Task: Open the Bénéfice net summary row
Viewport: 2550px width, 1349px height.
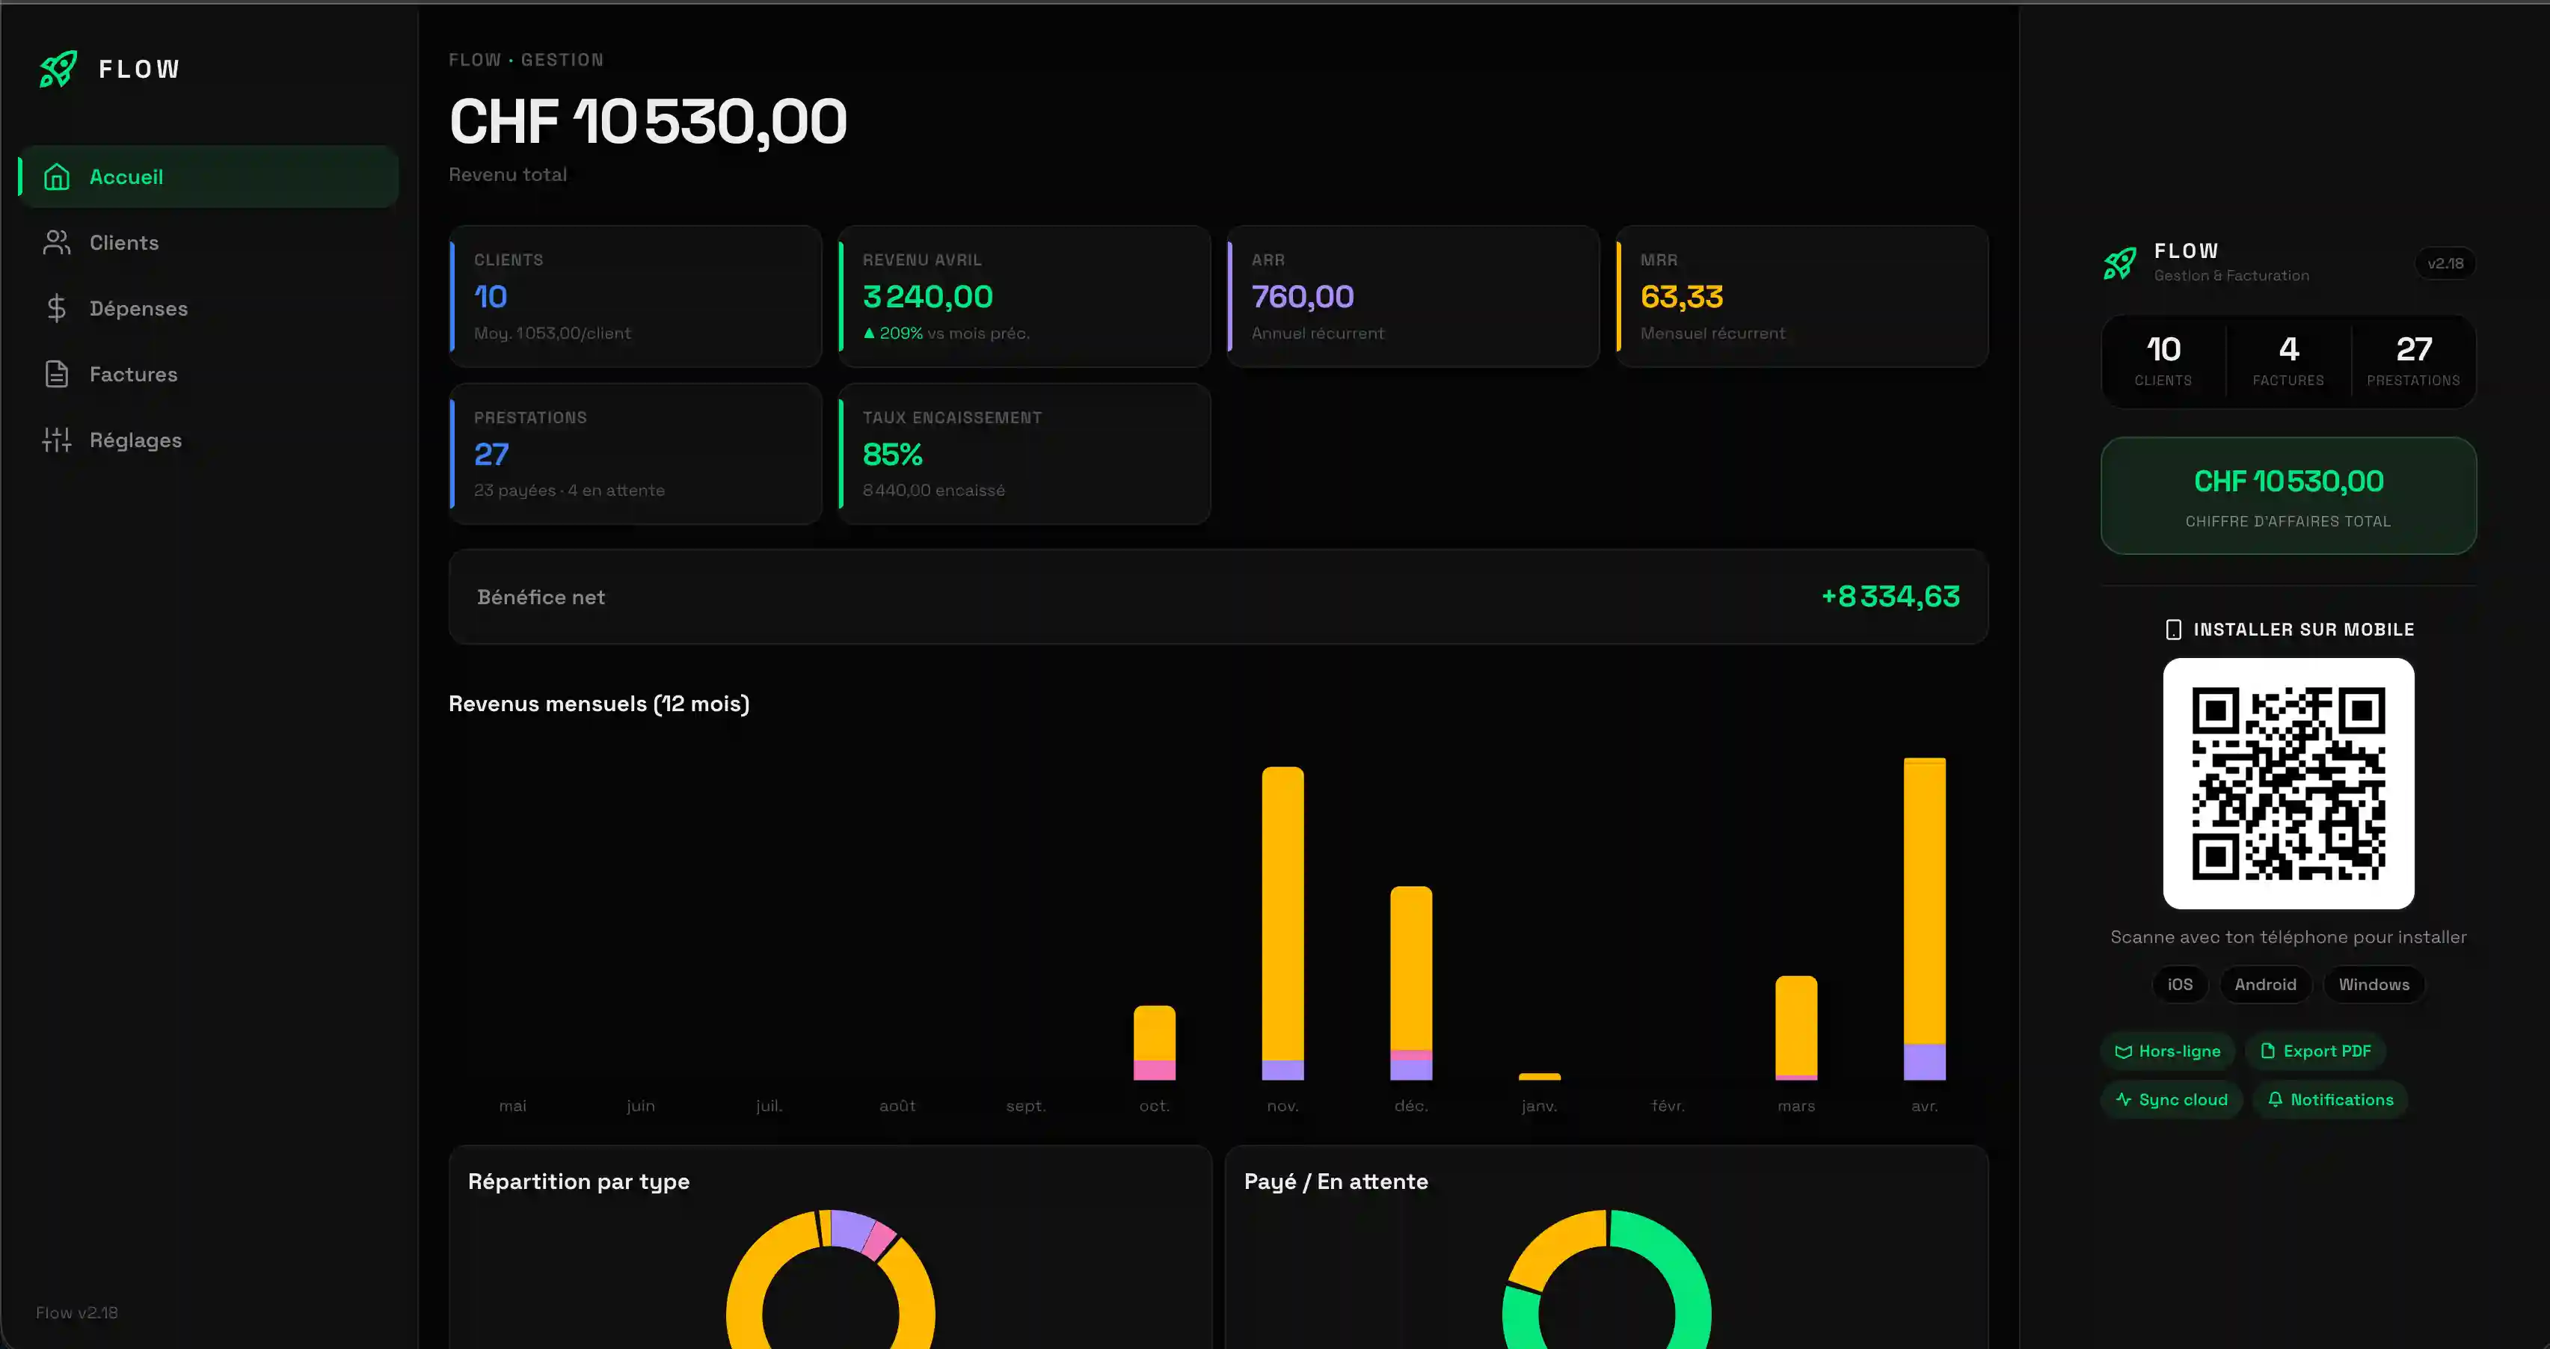Action: 1217,597
